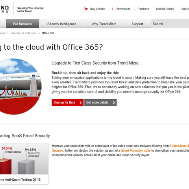Open the Partners link
This screenshot has width=189, height=189.
(143, 9)
